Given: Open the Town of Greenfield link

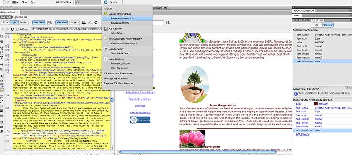Looking at the screenshot, I should tap(140, 112).
